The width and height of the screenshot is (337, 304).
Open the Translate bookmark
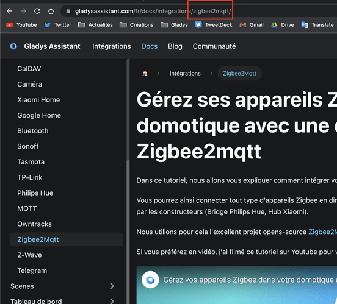click(317, 25)
